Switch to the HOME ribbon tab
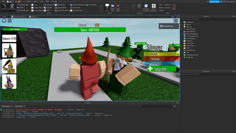 pos(28,1)
